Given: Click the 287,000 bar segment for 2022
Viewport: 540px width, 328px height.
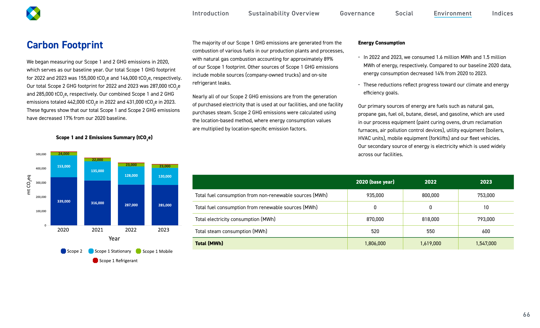Looking at the screenshot, I should pyautogui.click(x=131, y=205).
